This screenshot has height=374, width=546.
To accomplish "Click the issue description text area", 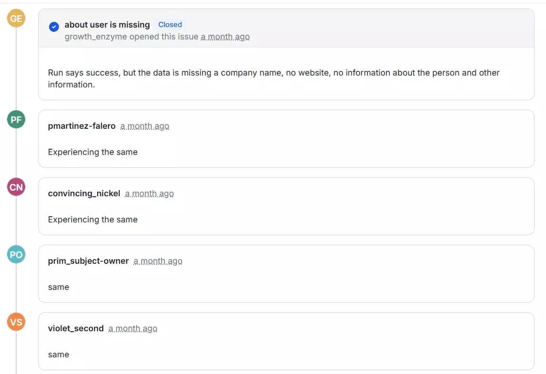I will [273, 78].
